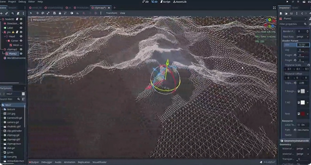Toggle the Local To Scene On checkbox

point(299,125)
